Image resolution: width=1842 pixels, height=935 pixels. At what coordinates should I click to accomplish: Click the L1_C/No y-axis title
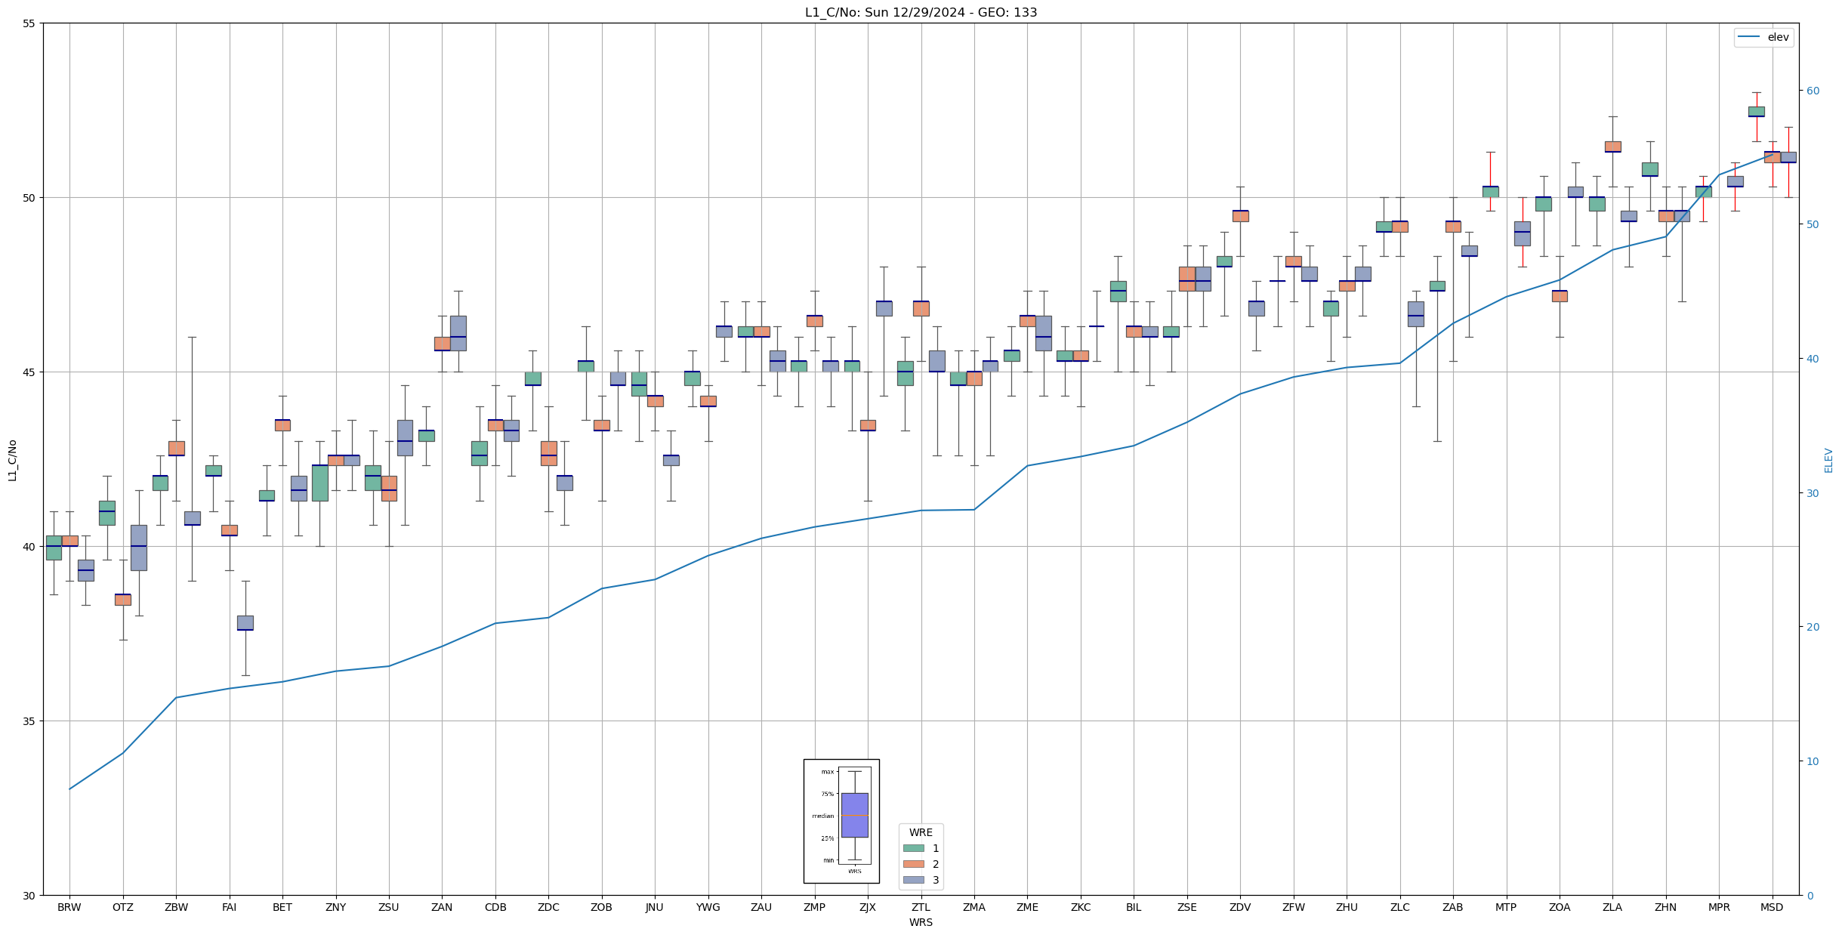click(x=12, y=459)
